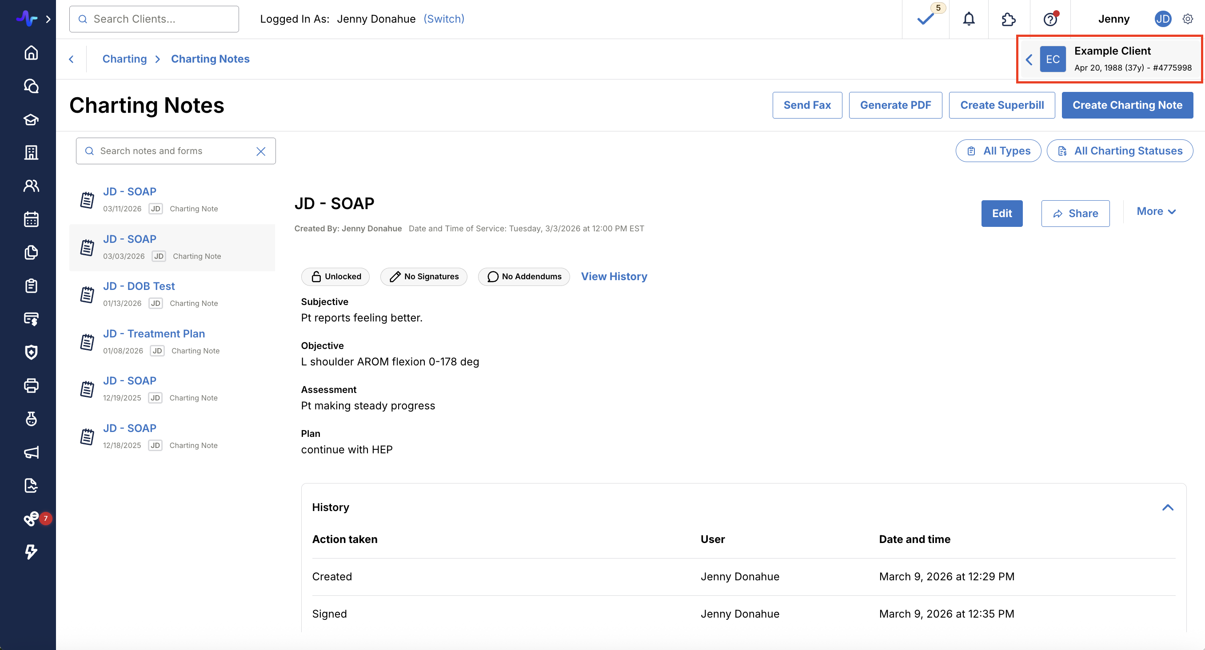Click the View History link
Viewport: 1205px width, 650px height.
coord(614,277)
